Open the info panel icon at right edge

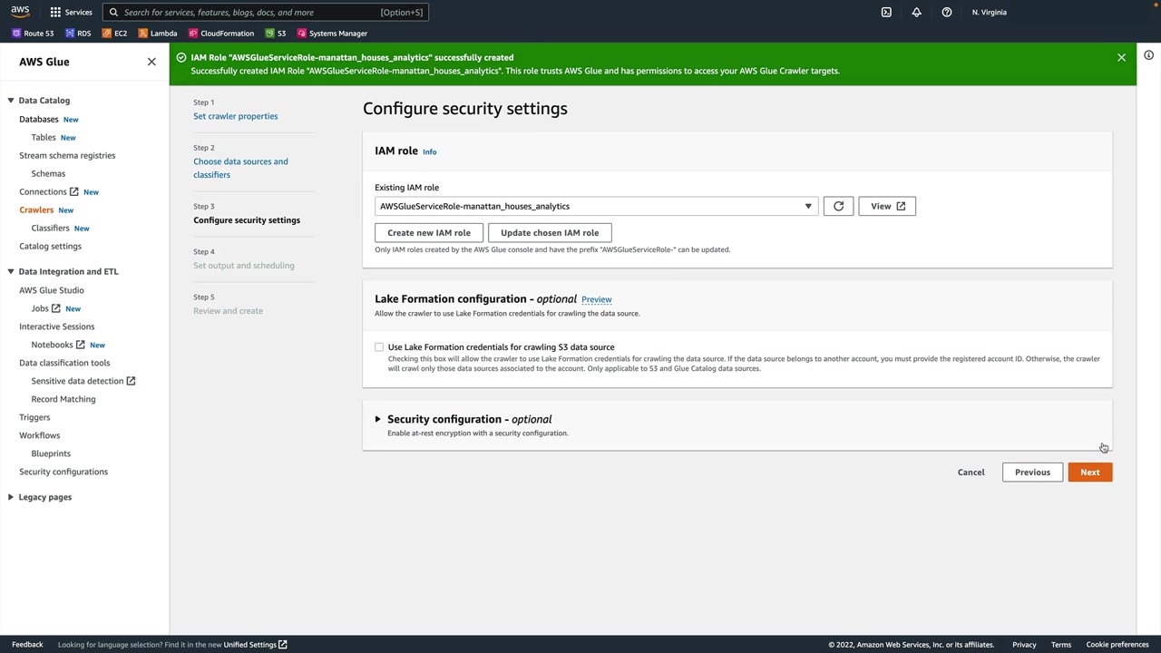pos(1148,55)
